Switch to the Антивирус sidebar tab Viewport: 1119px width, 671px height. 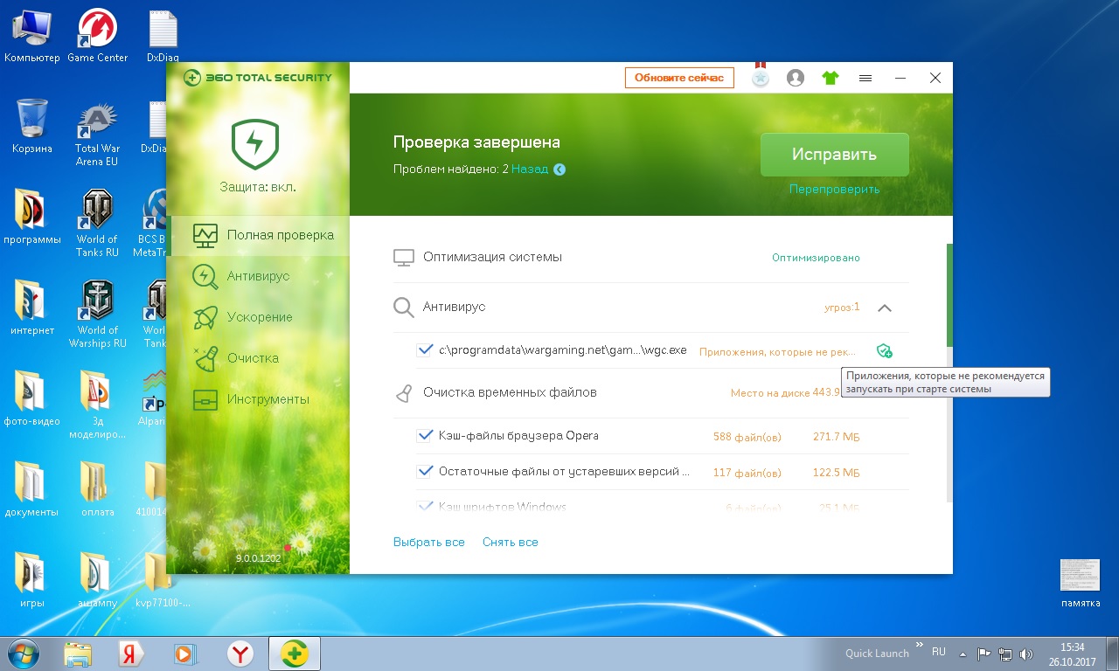coord(258,276)
